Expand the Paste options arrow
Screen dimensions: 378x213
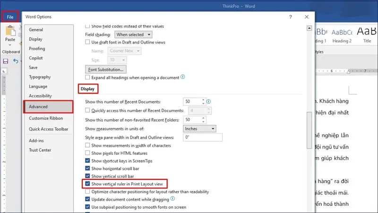coord(10,45)
